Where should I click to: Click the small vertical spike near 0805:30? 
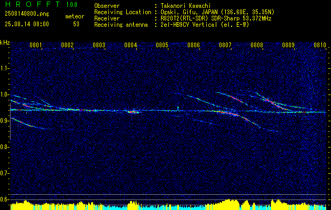(178, 108)
